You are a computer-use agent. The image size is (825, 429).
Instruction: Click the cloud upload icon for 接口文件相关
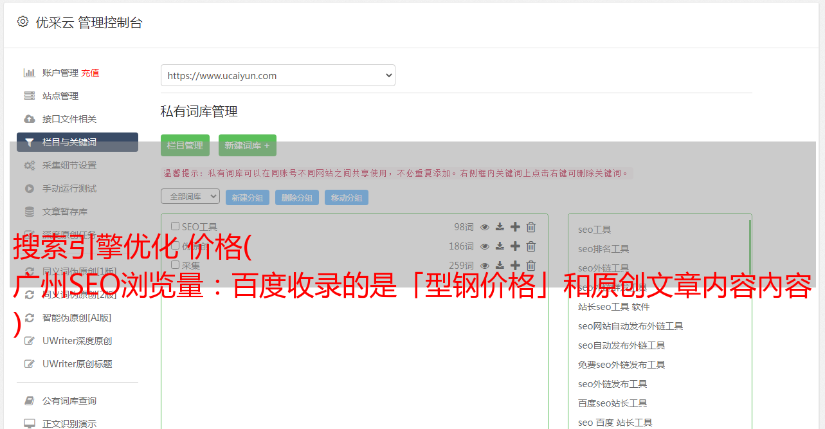pos(29,119)
